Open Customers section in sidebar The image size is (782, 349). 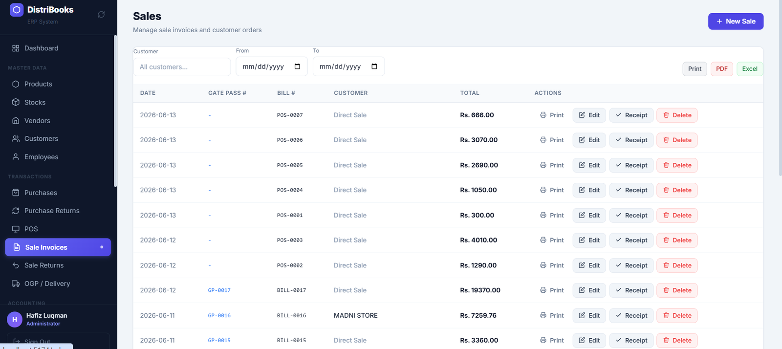pos(58,139)
